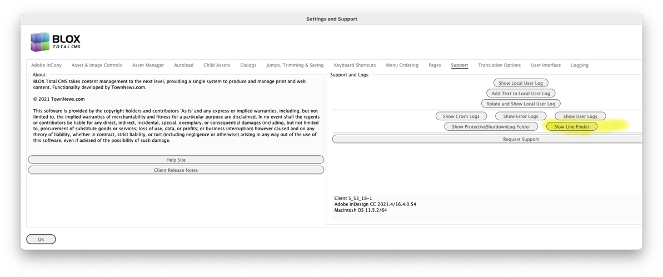Image resolution: width=663 pixels, height=277 pixels.
Task: Open the Help Site
Action: click(x=176, y=160)
